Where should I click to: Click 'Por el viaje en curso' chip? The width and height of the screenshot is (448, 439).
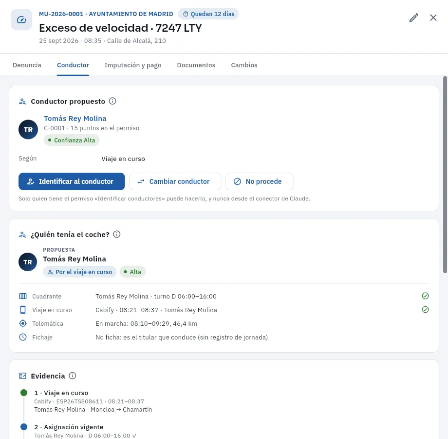tap(80, 272)
